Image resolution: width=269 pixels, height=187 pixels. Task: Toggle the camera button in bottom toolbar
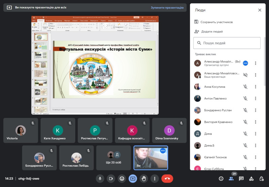point(111,179)
